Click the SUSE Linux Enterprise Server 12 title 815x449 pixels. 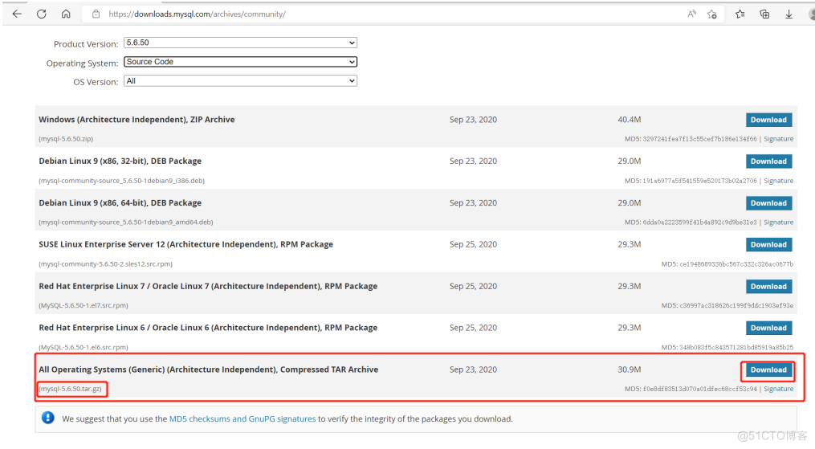pyautogui.click(x=185, y=244)
